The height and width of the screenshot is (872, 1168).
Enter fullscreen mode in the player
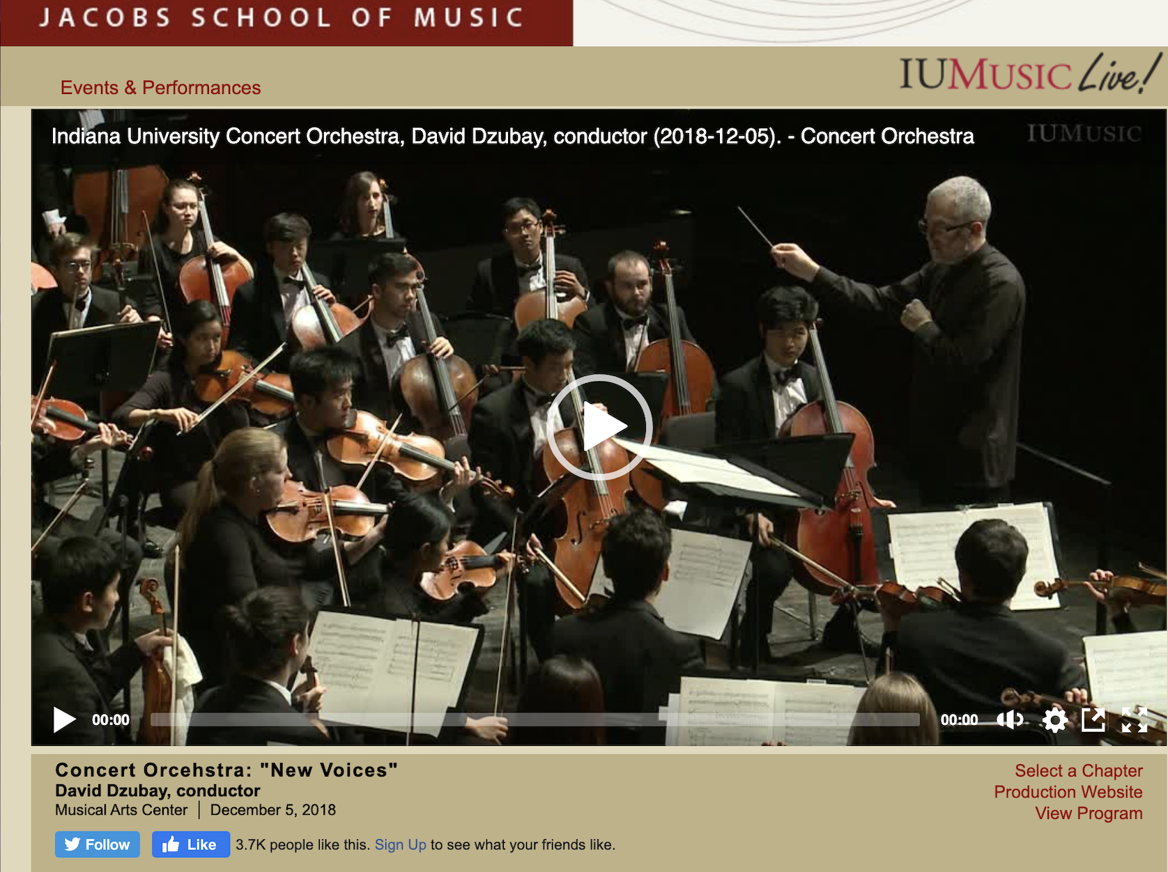click(x=1134, y=719)
